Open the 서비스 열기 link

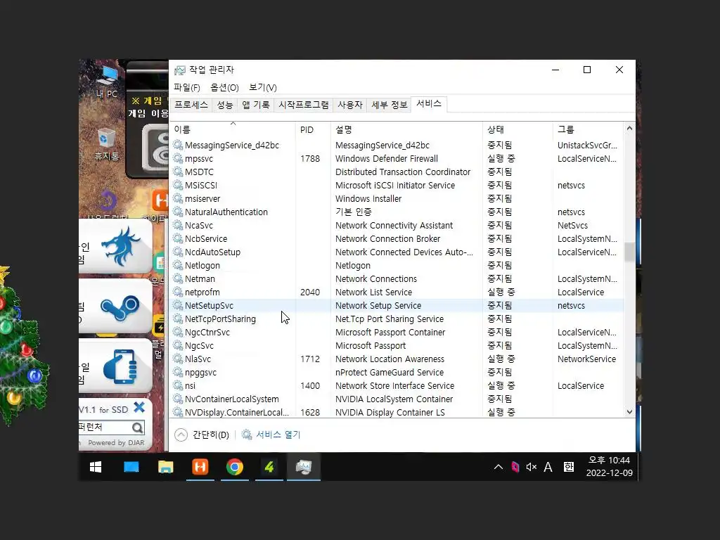point(271,435)
